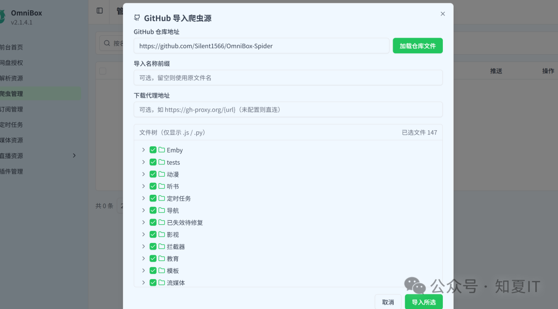Click the sidebar collapse panel icon
558x309 pixels.
[x=100, y=11]
